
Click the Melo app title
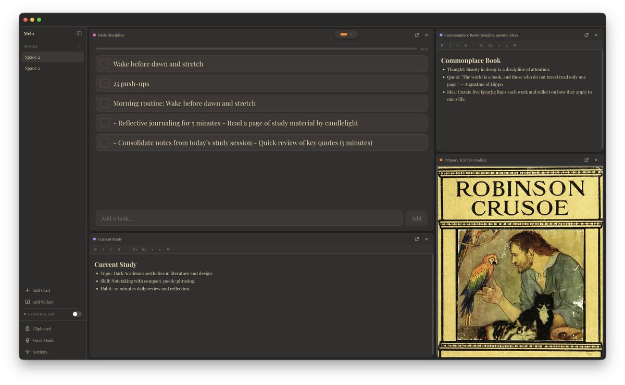click(29, 33)
